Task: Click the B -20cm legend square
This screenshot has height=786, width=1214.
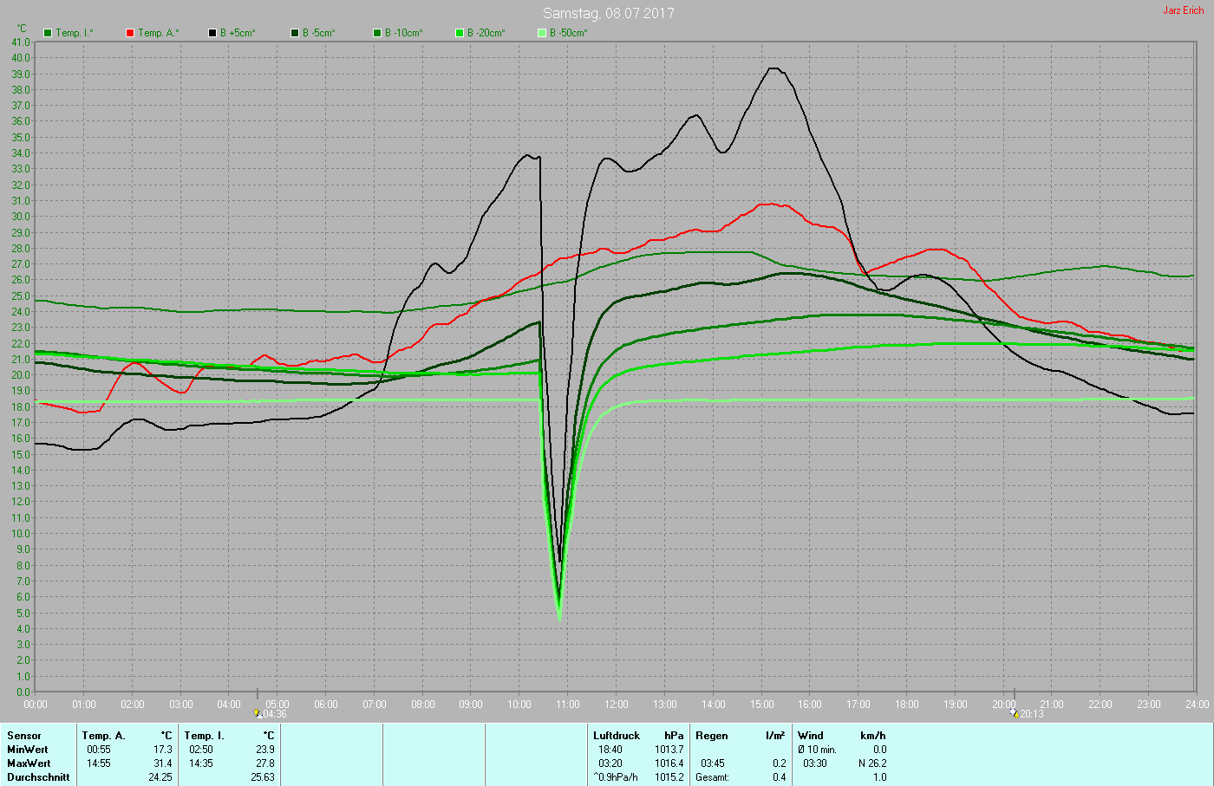Action: 460,33
